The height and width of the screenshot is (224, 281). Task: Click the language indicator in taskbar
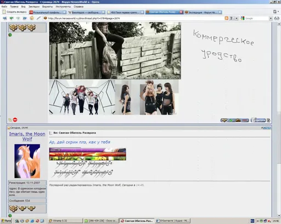[252, 221]
